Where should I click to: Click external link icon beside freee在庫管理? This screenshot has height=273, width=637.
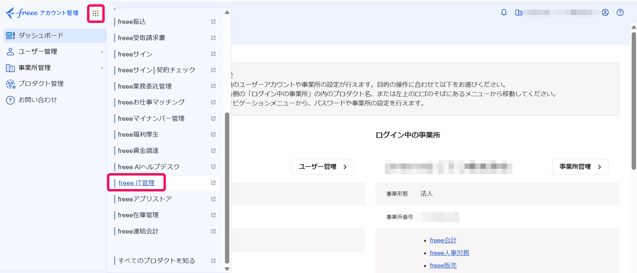pyautogui.click(x=213, y=215)
